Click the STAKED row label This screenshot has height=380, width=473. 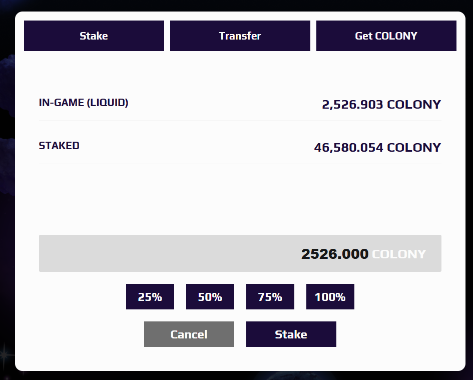(x=59, y=146)
